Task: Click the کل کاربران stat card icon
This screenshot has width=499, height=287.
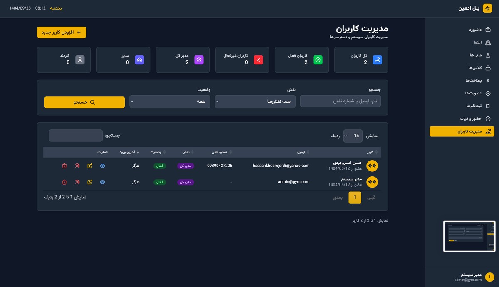Action: 377,59
